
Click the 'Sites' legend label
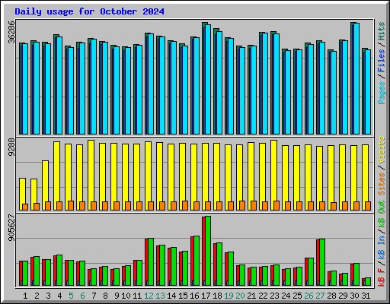pos(381,184)
